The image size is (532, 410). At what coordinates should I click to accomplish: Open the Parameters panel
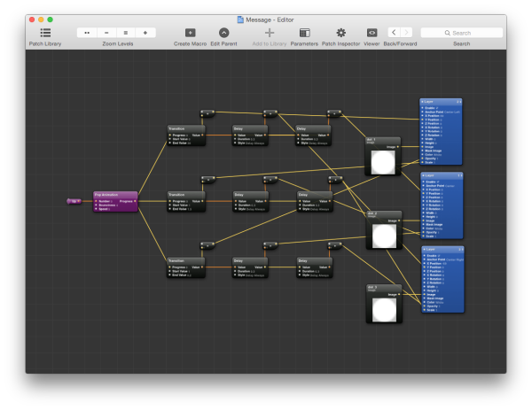304,33
